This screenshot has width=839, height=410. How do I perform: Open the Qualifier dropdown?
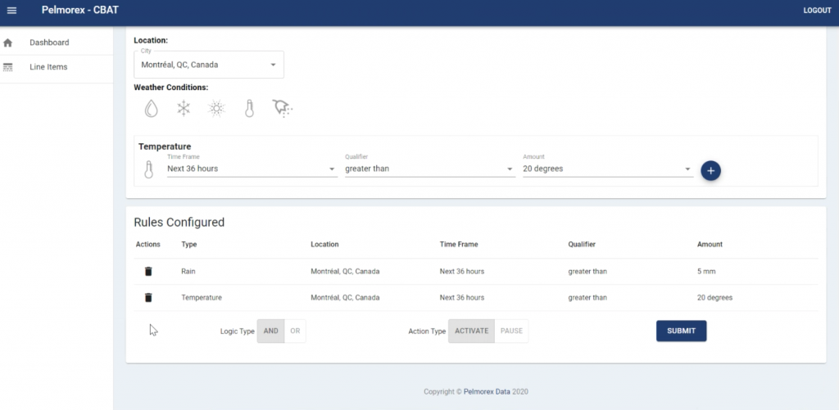(x=429, y=169)
